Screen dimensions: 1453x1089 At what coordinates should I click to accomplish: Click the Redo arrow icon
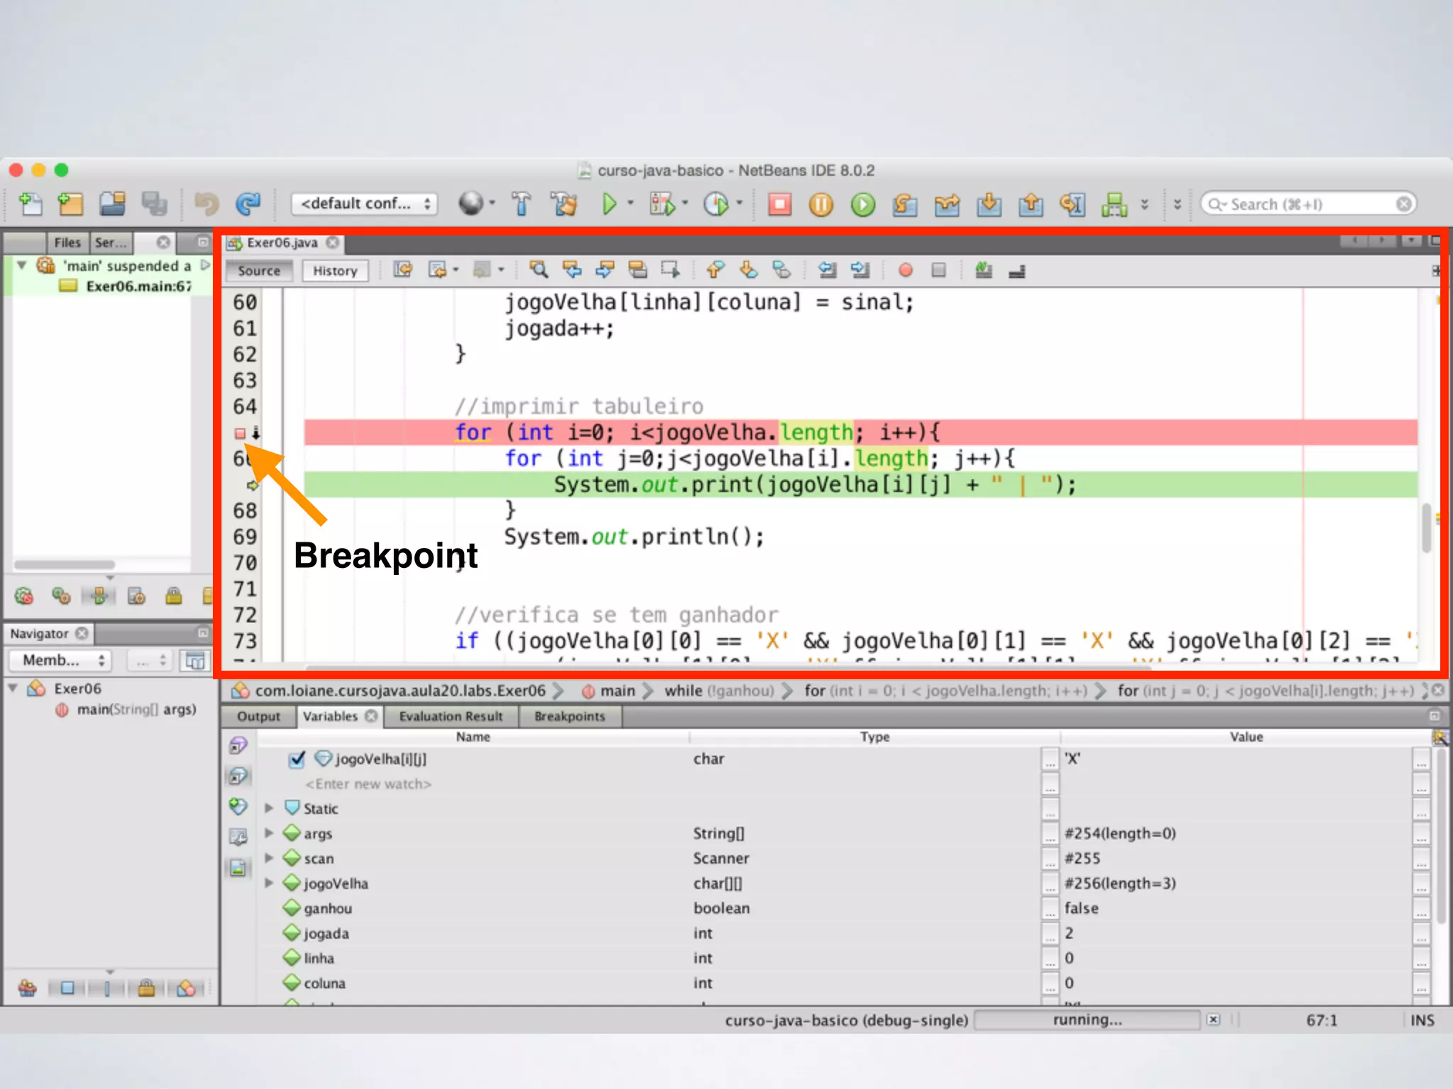[x=248, y=204]
